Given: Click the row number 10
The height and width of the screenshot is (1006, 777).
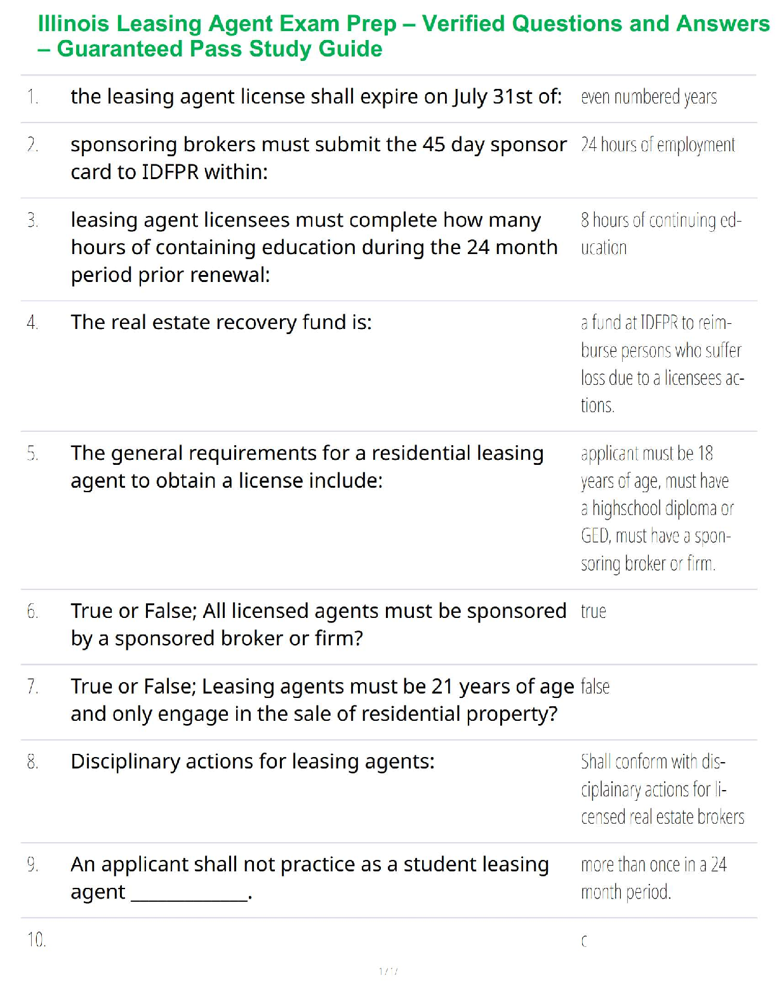Looking at the screenshot, I should [x=37, y=939].
